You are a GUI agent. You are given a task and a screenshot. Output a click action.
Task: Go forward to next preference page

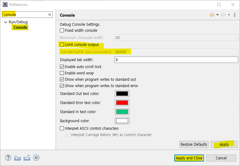pyautogui.click(x=223, y=15)
